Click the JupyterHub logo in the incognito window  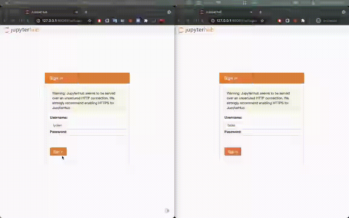coord(196,30)
